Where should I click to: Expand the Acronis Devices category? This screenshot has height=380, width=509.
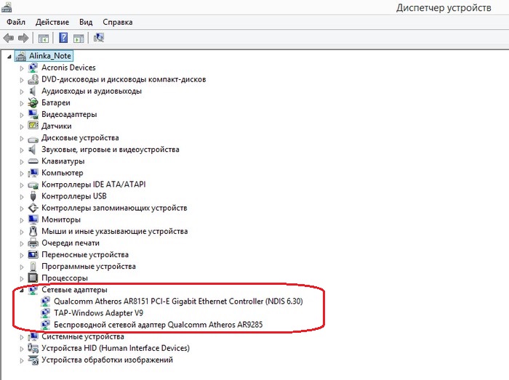point(21,68)
